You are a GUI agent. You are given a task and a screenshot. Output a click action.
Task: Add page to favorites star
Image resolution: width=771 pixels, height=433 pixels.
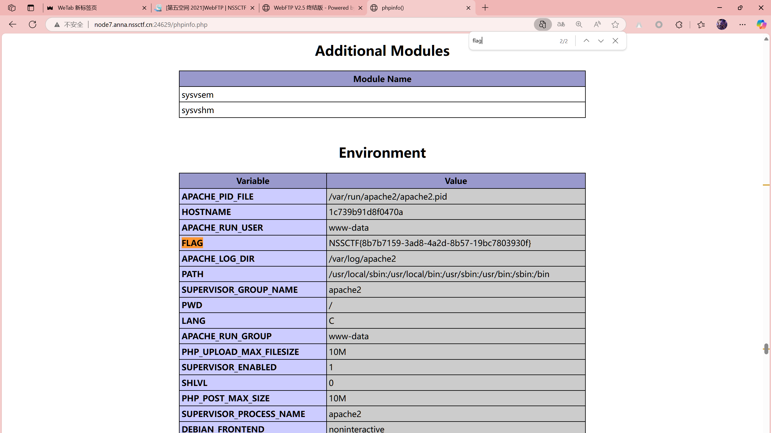[615, 24]
